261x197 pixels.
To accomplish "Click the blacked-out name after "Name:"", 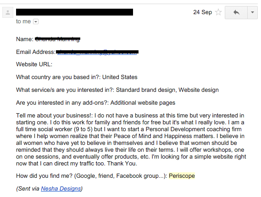I will tap(57, 39).
